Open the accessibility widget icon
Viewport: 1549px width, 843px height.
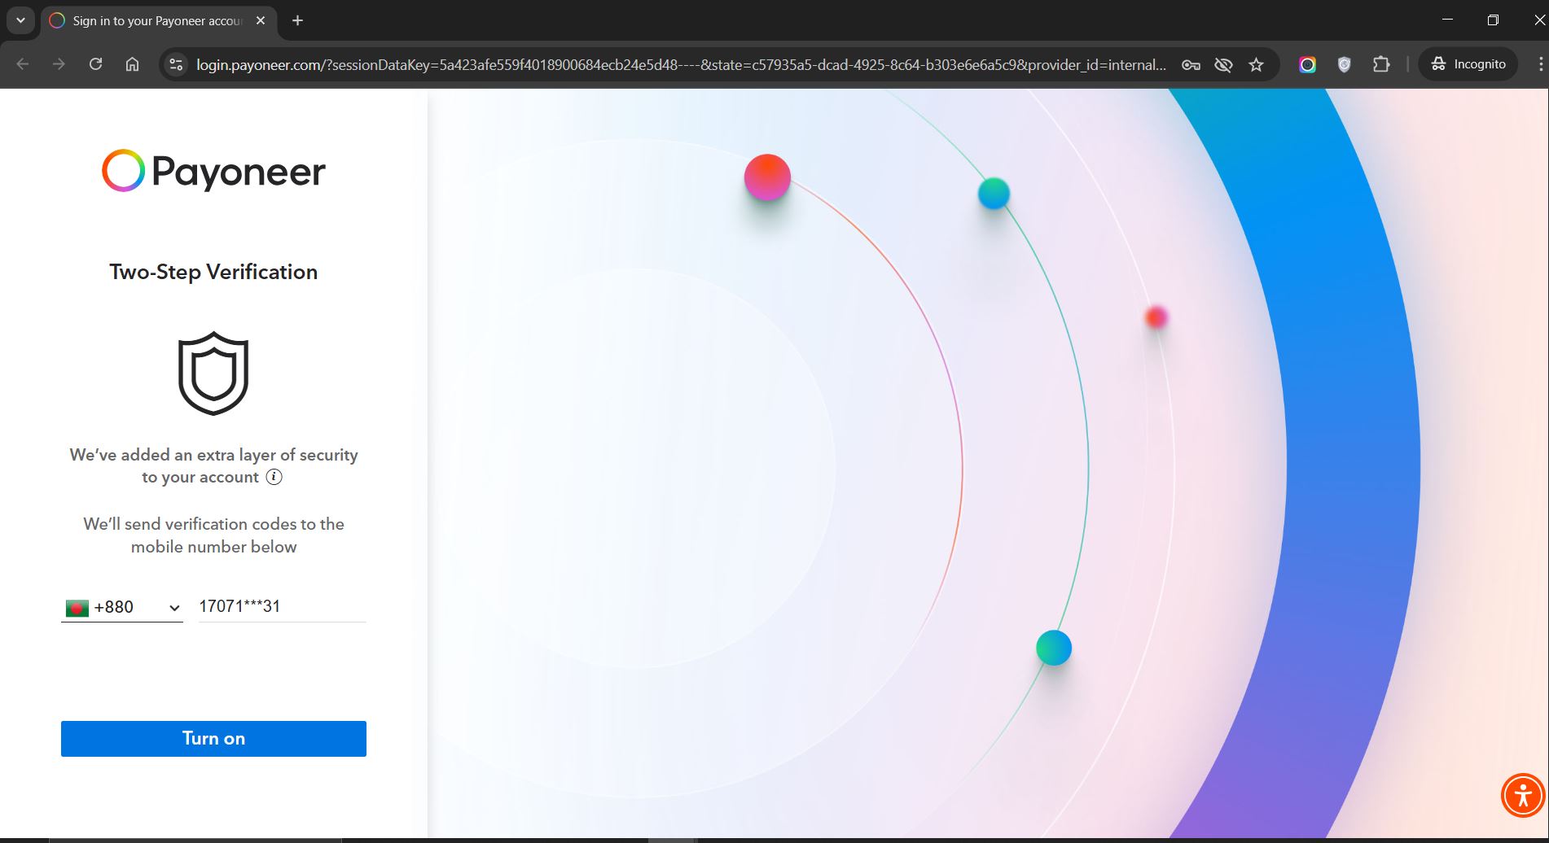[1522, 795]
